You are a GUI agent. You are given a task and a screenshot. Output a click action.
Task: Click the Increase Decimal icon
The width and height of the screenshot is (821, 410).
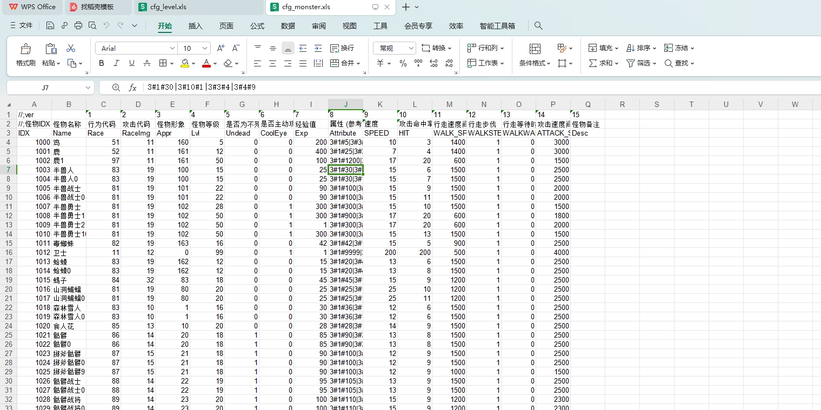click(x=433, y=63)
